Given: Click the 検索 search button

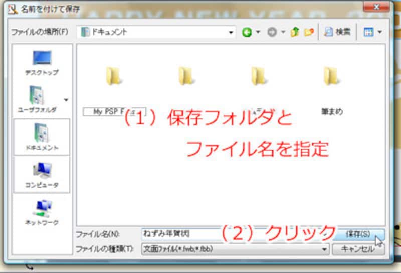Looking at the screenshot, I should (337, 32).
